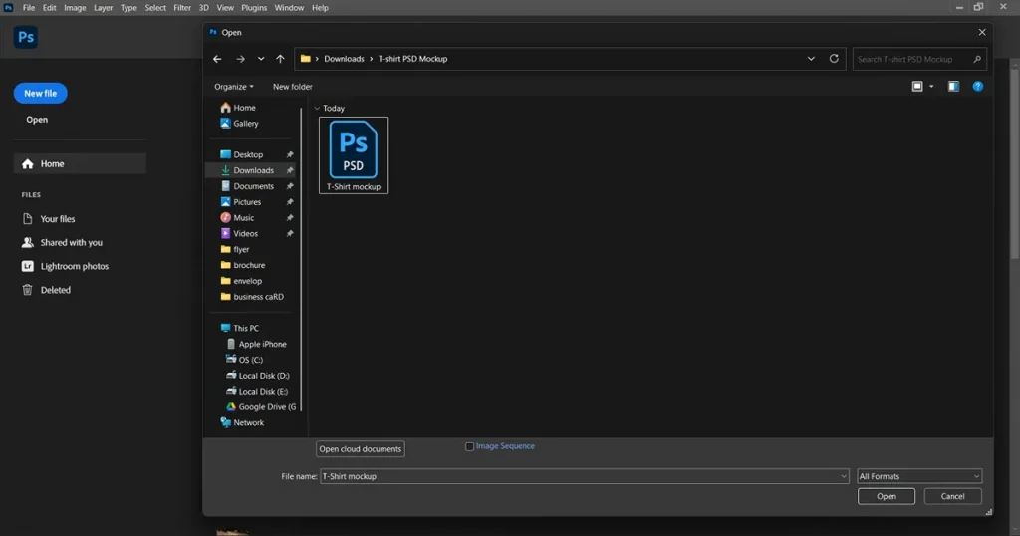This screenshot has width=1020, height=536.
Task: Select Google Drive in navigation pane
Action: pos(260,407)
